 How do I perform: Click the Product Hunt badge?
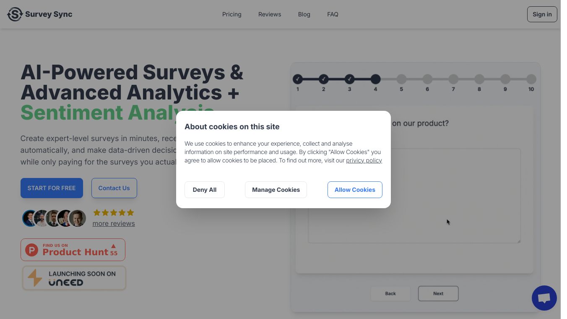[x=73, y=250]
